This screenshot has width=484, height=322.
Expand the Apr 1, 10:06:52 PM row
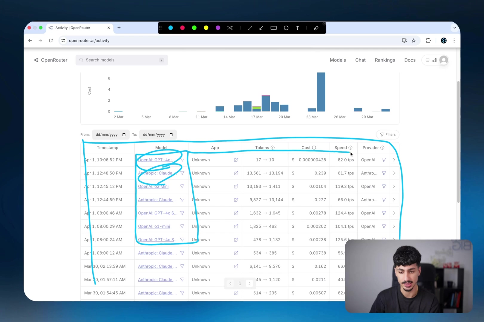tap(394, 160)
